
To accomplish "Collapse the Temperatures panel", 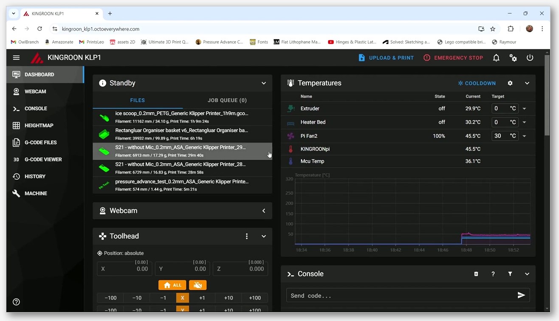I will [x=527, y=83].
